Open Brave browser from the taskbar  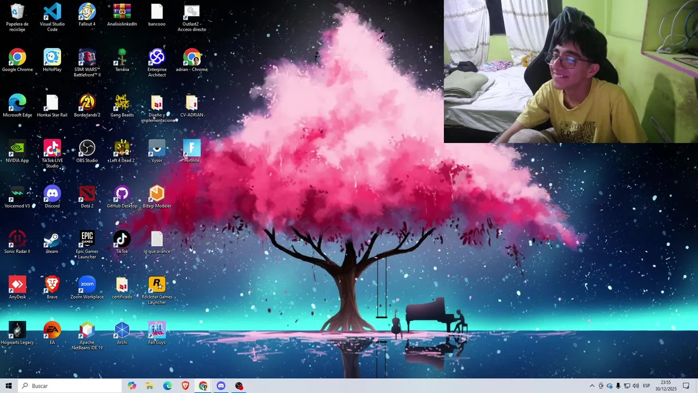(x=185, y=386)
